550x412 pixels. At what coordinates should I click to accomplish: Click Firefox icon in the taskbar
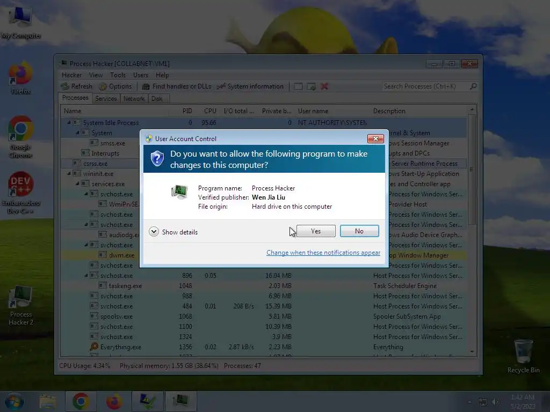point(114,401)
